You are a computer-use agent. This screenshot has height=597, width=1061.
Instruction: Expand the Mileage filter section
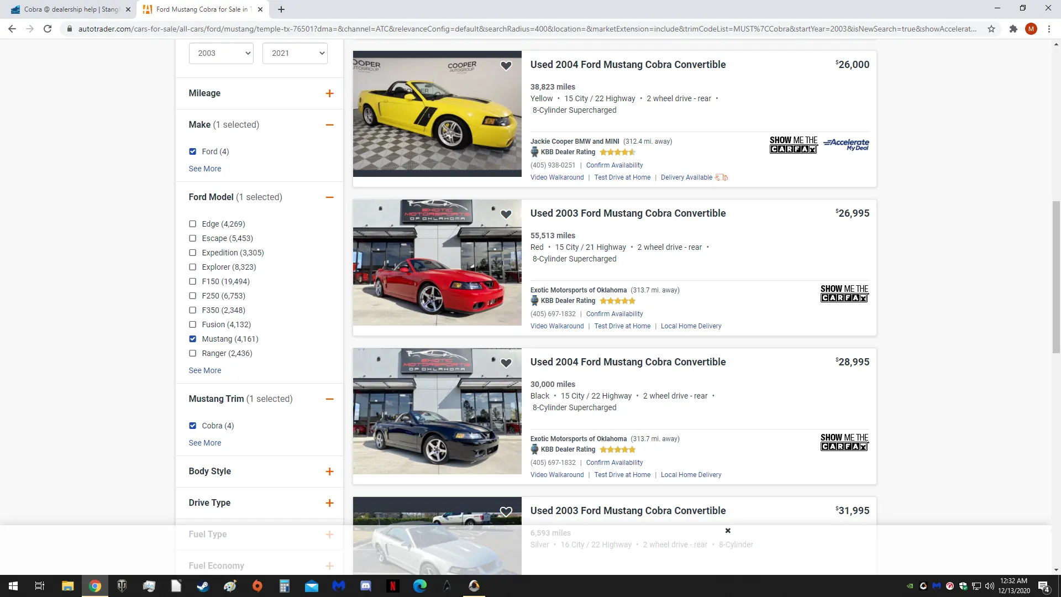tap(329, 93)
